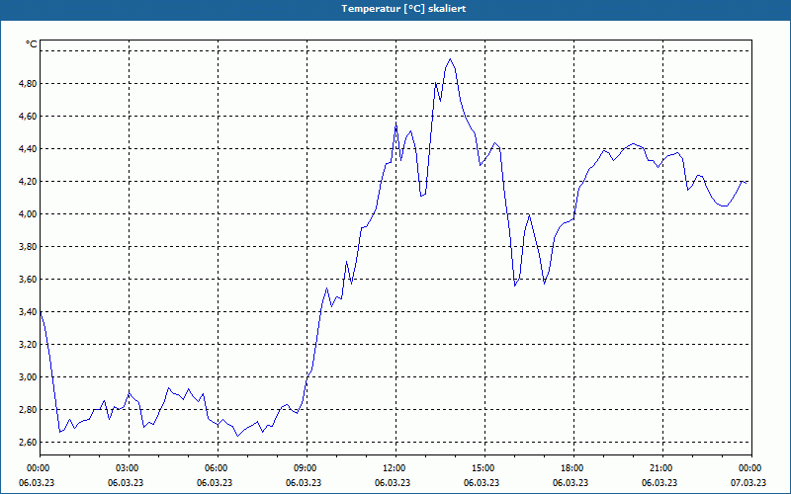Select the 3,20 y-axis label
This screenshot has width=791, height=494.
tap(28, 344)
